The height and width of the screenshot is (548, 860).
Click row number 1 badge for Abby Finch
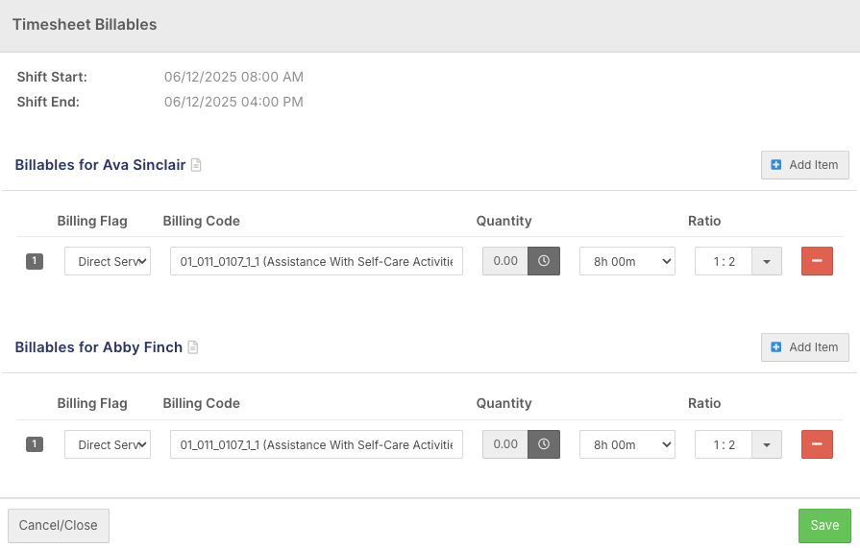coord(35,444)
